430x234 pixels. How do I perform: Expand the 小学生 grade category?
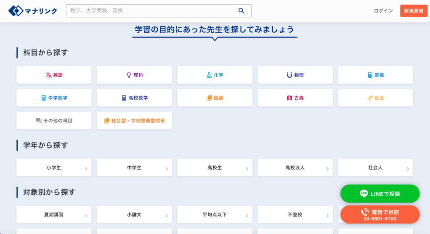tap(54, 168)
